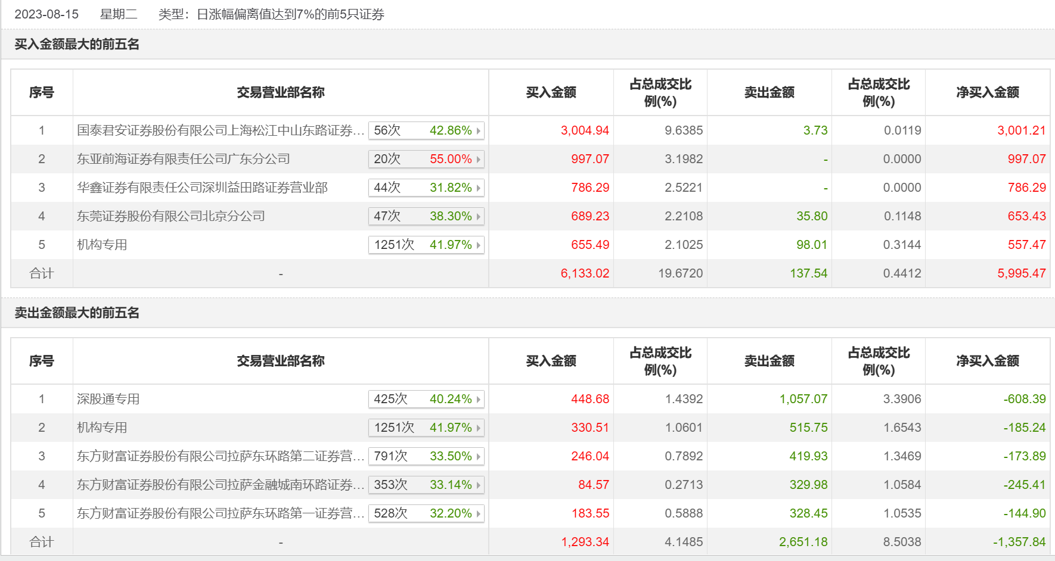Click 机构专用 in the buy table
This screenshot has height=561, width=1055.
click(x=102, y=245)
